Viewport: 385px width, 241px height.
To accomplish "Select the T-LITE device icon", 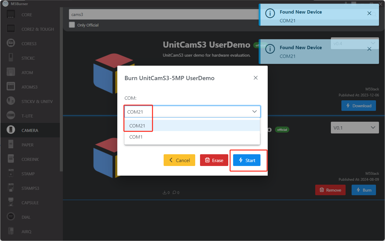I will click(11, 116).
